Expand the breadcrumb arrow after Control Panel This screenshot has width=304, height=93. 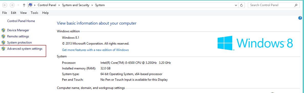tap(59, 5)
